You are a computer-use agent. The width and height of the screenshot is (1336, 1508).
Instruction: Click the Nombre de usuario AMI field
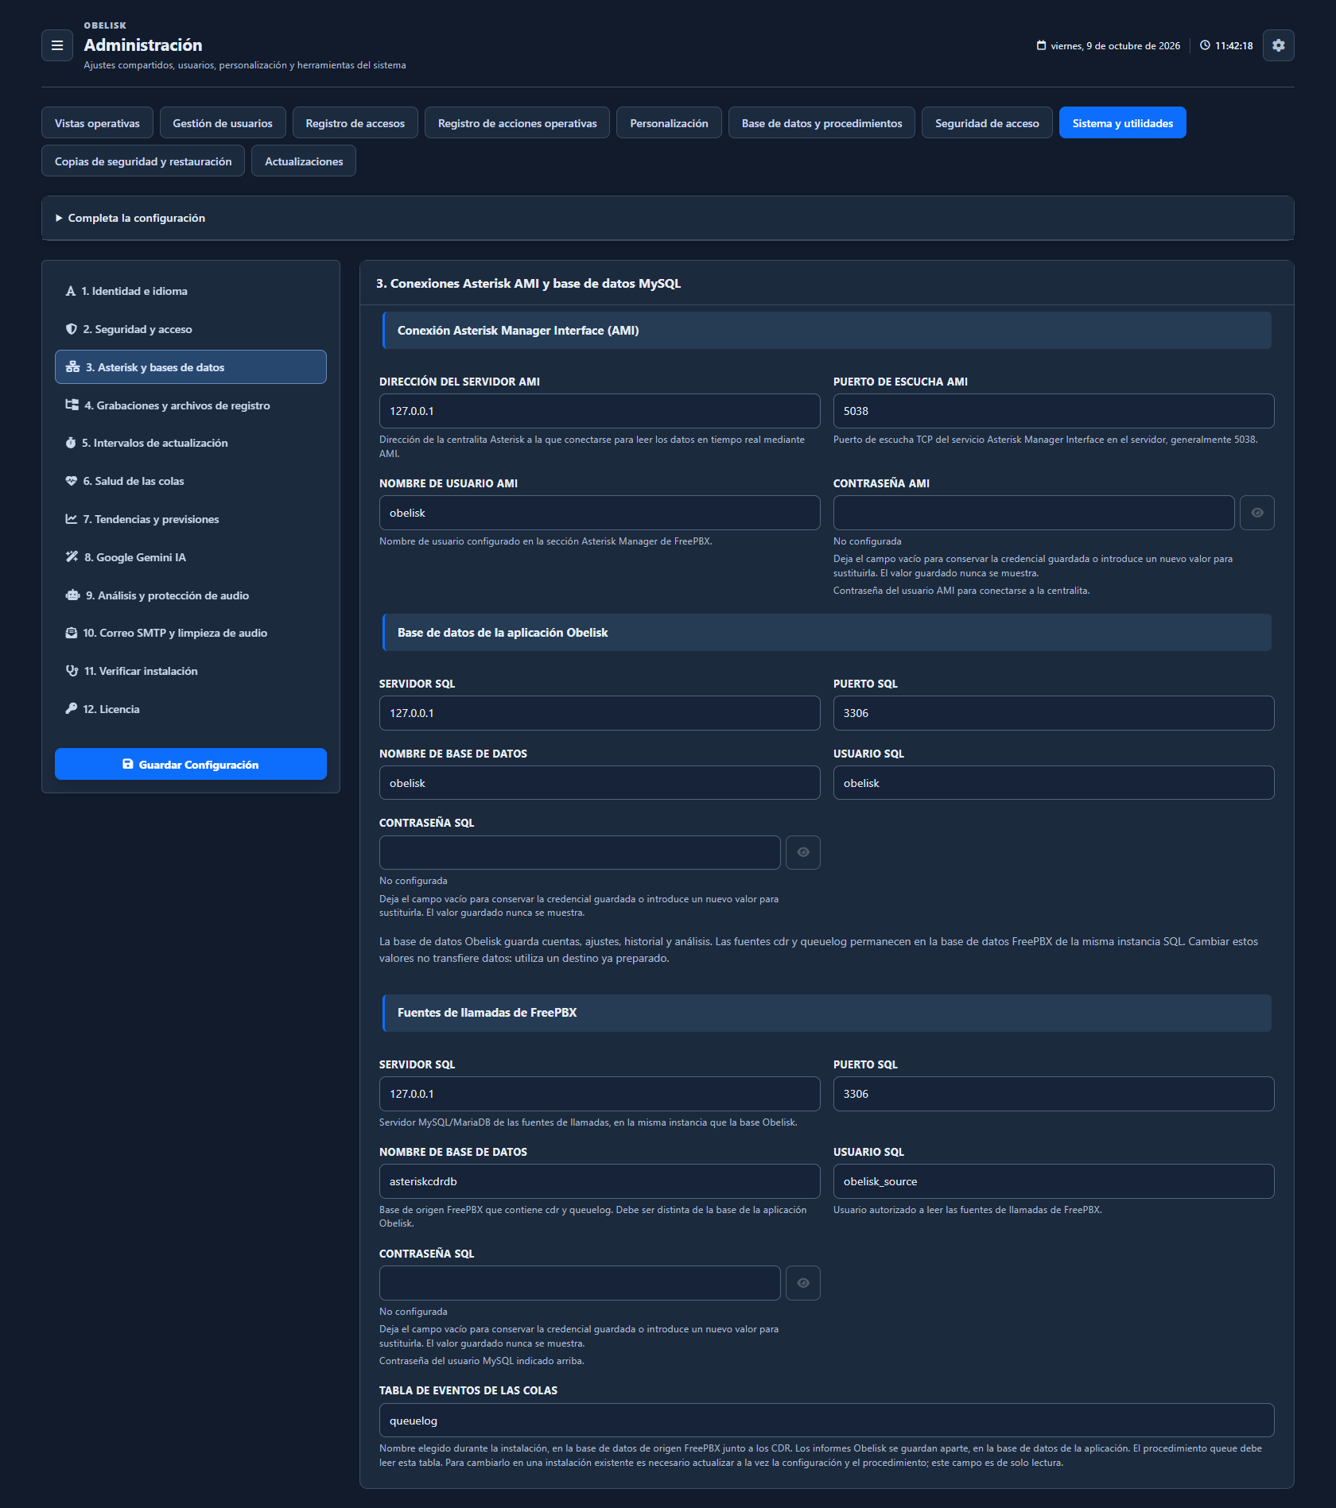click(x=600, y=513)
